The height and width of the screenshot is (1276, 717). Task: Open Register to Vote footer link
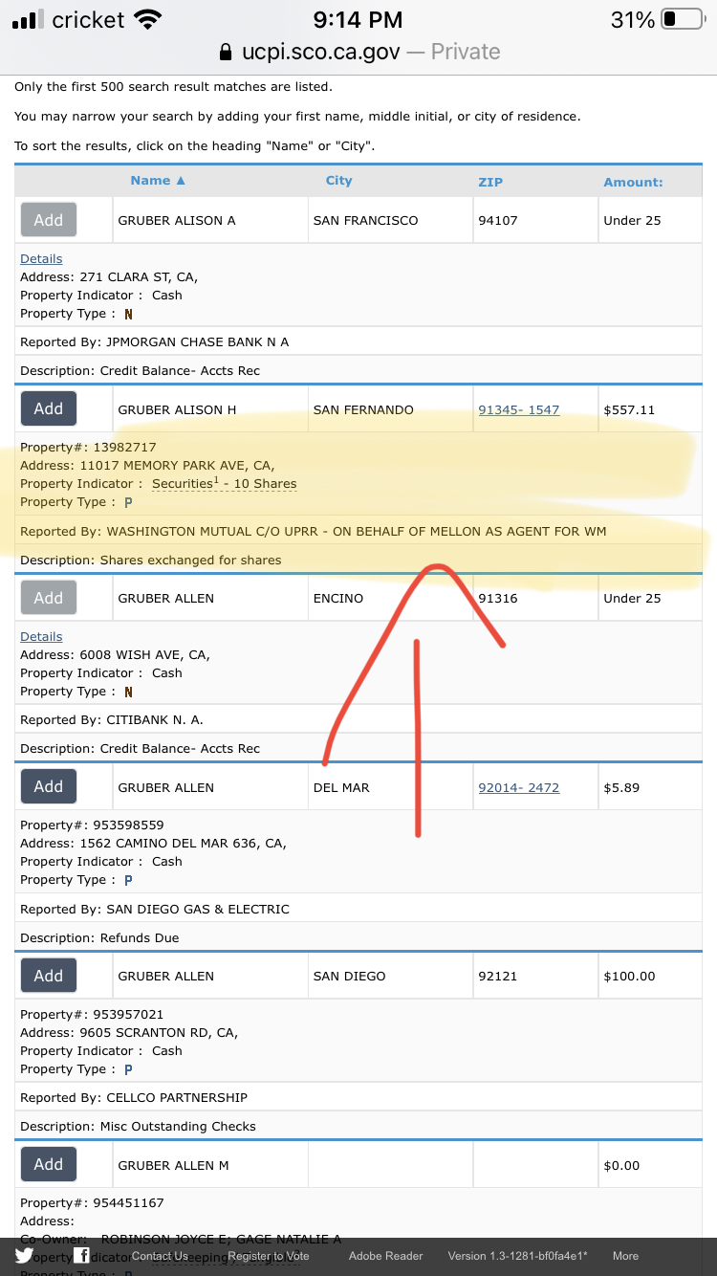click(x=269, y=1256)
